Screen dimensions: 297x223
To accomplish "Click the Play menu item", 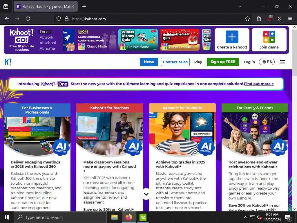I will point(198,62).
